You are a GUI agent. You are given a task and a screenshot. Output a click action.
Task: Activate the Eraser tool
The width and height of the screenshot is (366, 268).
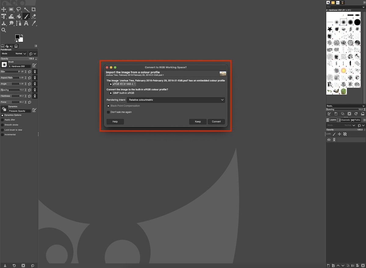pos(33,16)
